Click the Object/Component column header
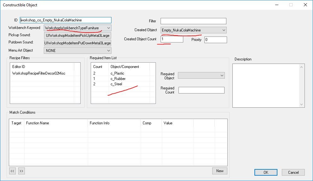The width and height of the screenshot is (313, 181). coord(129,67)
